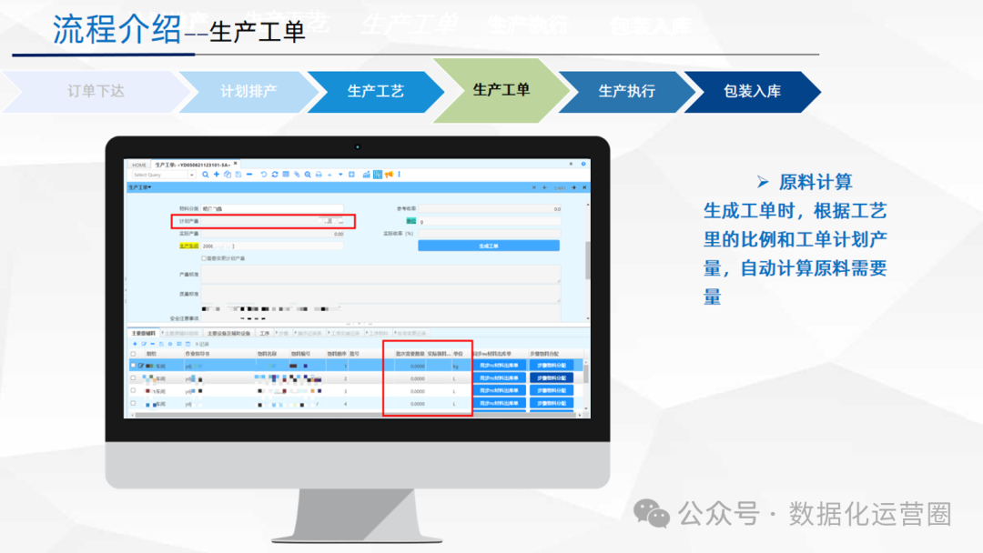Click the bar chart report icon
This screenshot has width=983, height=553.
coord(366,175)
